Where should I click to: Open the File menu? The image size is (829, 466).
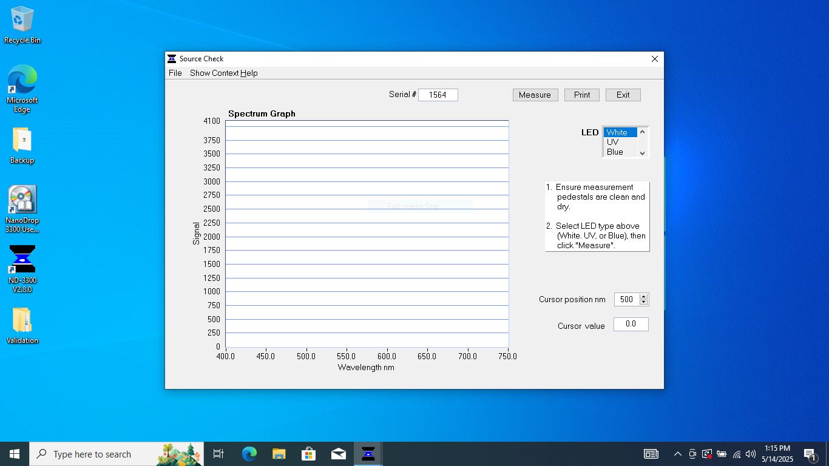(175, 73)
